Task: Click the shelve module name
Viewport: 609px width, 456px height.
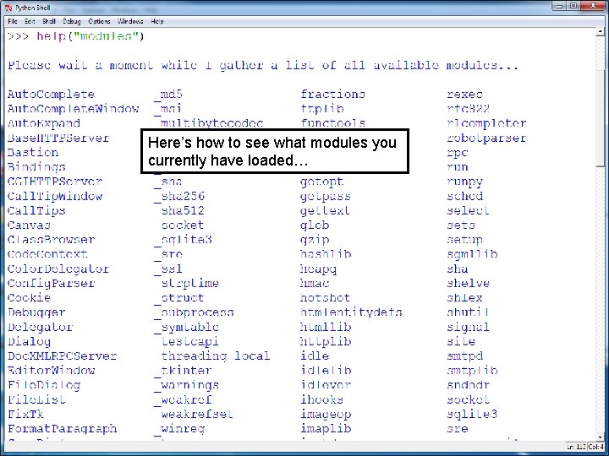Action: pos(468,284)
